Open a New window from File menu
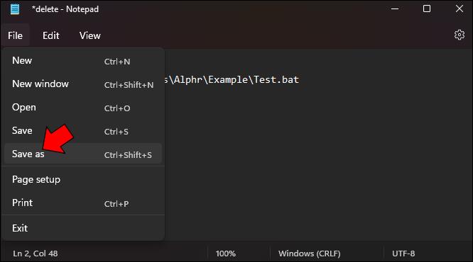Screen dimensions: 473x262 pos(83,84)
